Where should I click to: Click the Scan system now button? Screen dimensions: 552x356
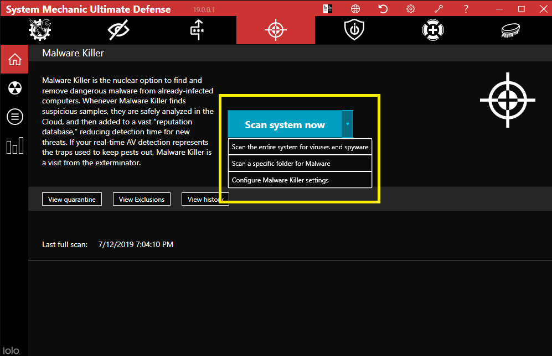click(285, 124)
